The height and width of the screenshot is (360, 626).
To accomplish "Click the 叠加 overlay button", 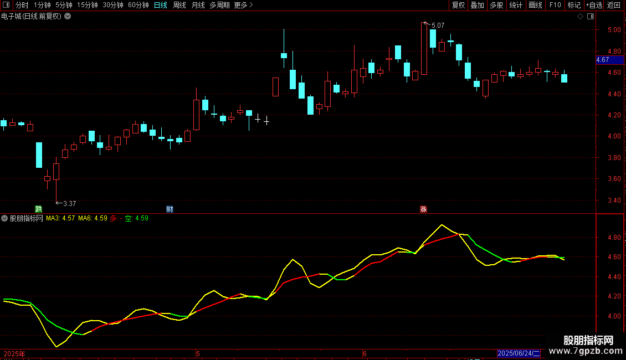I will coord(477,5).
